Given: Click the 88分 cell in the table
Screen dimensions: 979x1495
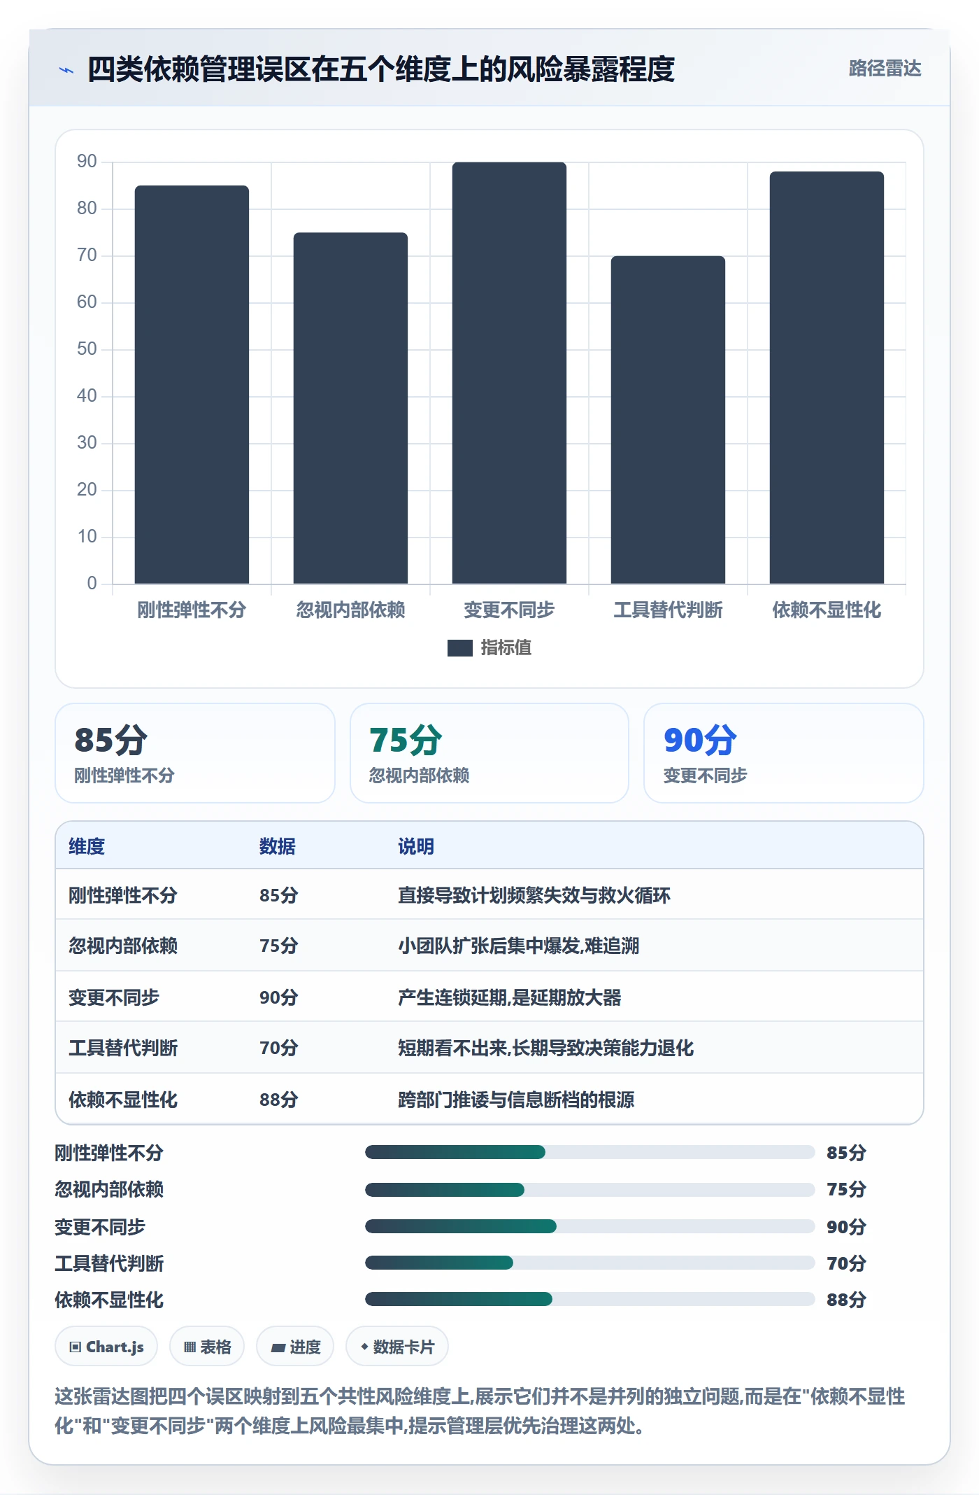Looking at the screenshot, I should (279, 1100).
